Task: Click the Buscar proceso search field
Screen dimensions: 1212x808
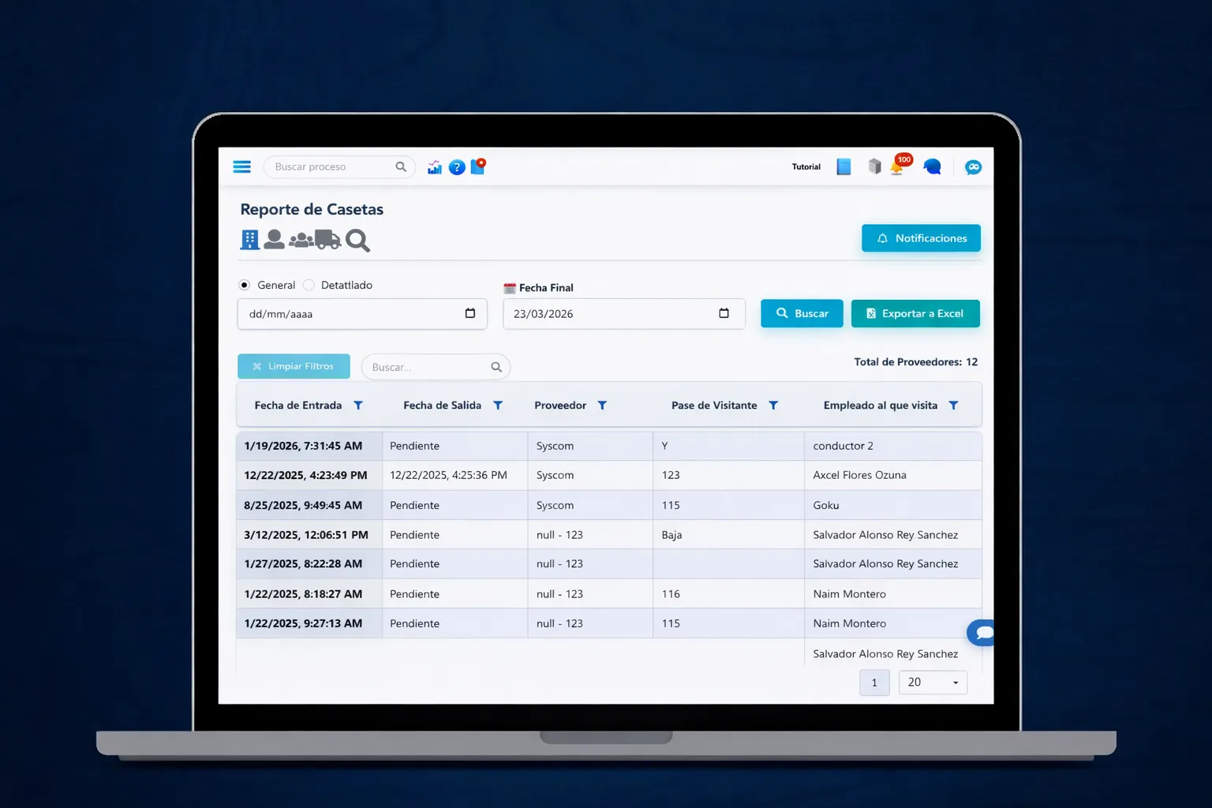Action: [331, 166]
